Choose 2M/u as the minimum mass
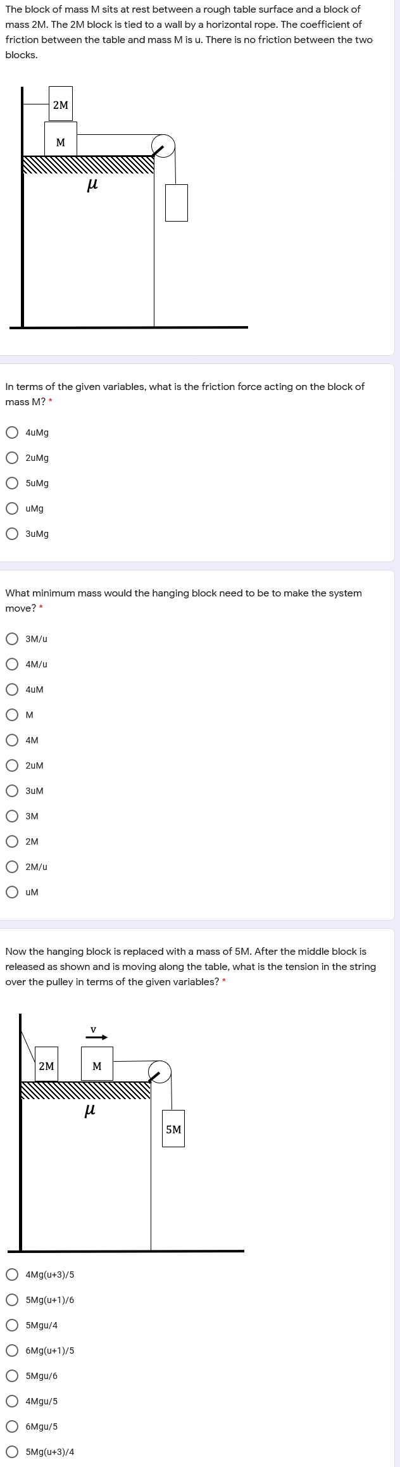400x1467 pixels. (x=12, y=866)
